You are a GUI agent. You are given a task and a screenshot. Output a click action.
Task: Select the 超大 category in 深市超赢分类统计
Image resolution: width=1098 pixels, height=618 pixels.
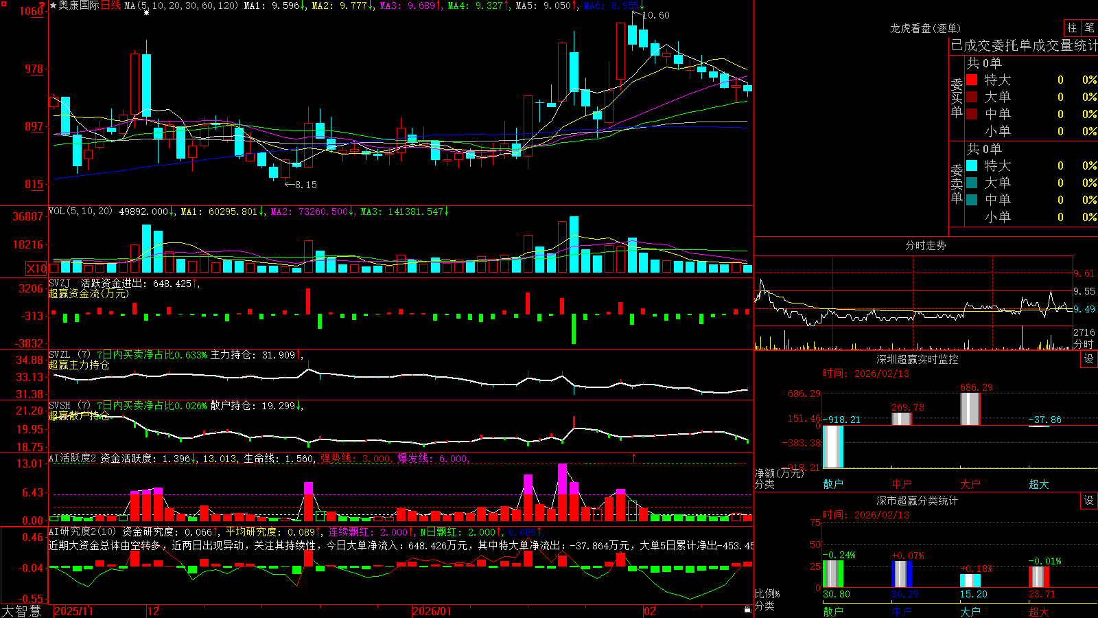click(1039, 611)
